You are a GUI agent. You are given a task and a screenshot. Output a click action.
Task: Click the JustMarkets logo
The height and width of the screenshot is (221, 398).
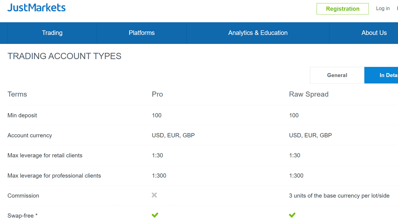click(36, 8)
